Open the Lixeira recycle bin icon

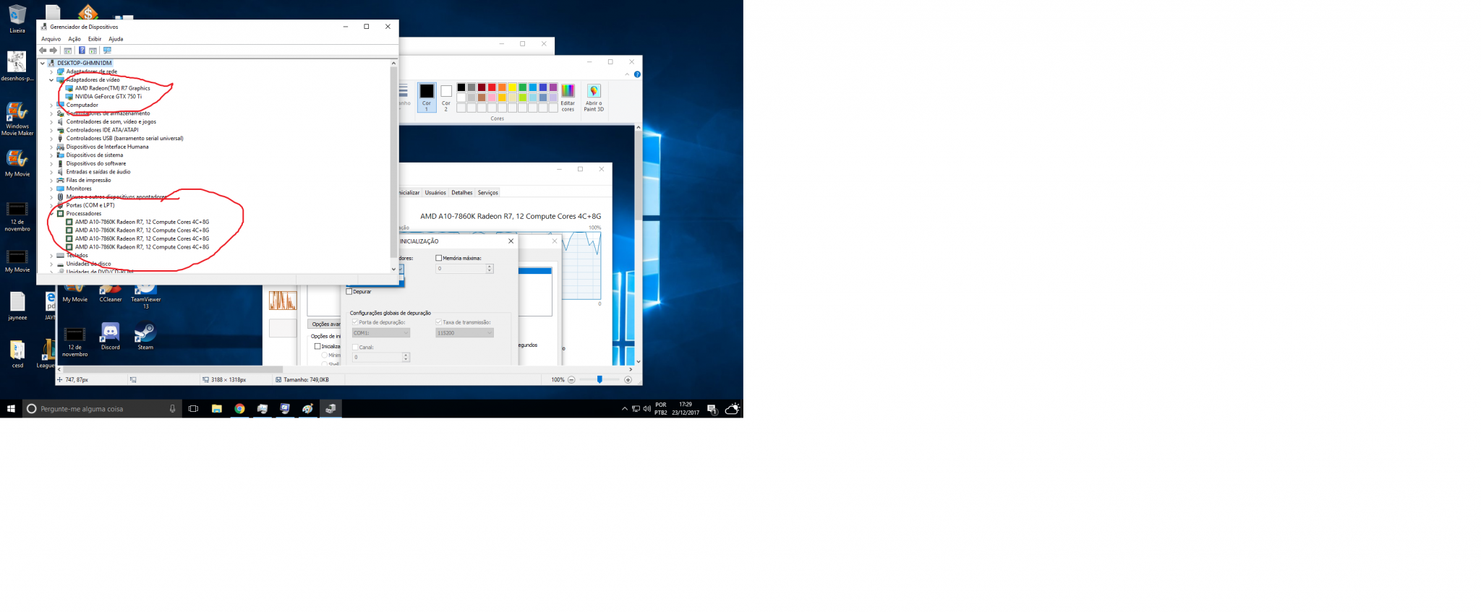point(17,19)
